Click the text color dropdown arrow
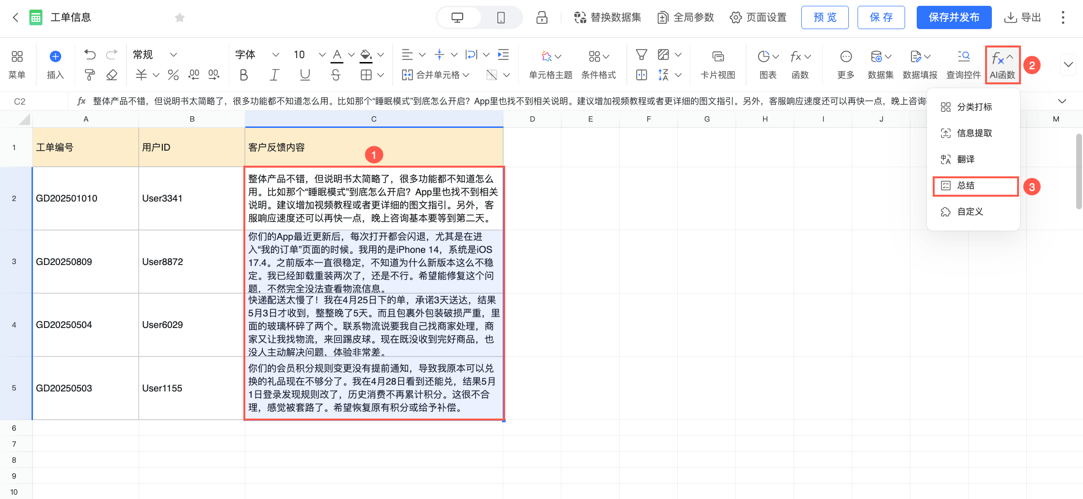 pyautogui.click(x=351, y=55)
